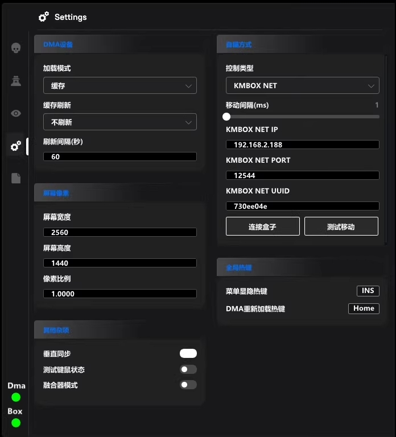Open the eye icon visuals page

[16, 113]
